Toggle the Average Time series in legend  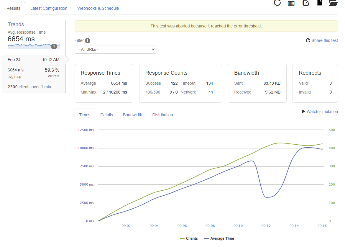click(219, 238)
